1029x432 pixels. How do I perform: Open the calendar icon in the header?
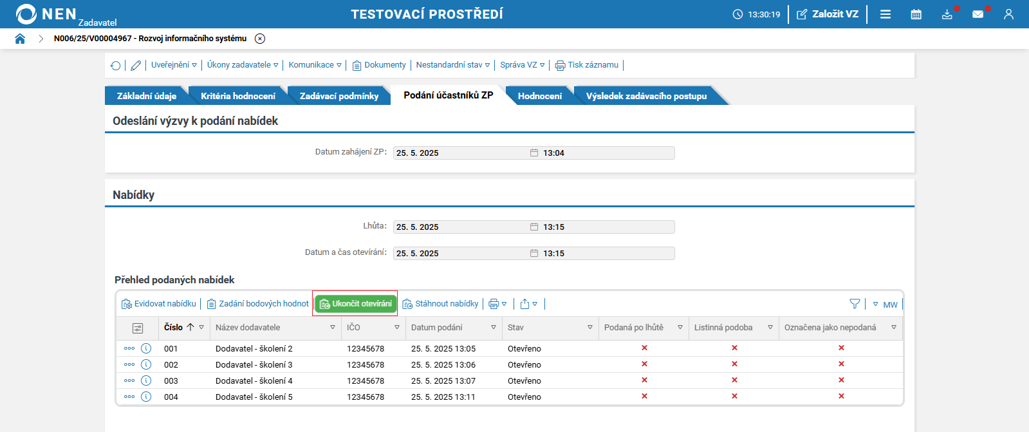click(x=916, y=14)
